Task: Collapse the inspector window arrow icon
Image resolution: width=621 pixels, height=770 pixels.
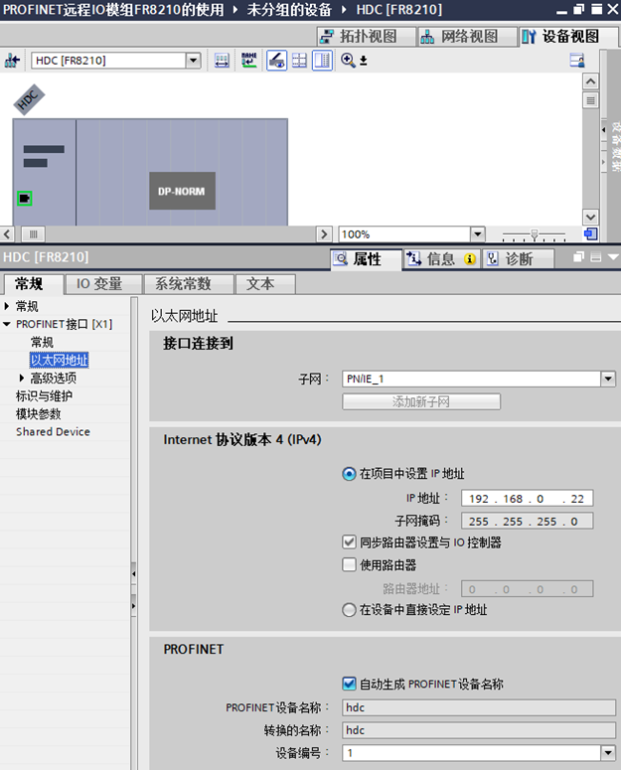Action: [613, 256]
